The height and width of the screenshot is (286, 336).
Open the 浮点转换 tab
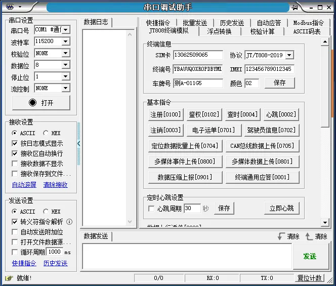click(x=219, y=31)
